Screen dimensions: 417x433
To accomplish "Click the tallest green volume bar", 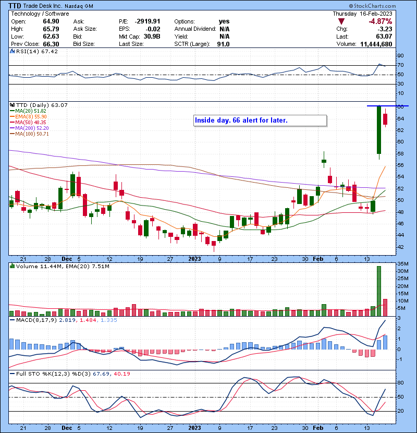I will point(379,291).
